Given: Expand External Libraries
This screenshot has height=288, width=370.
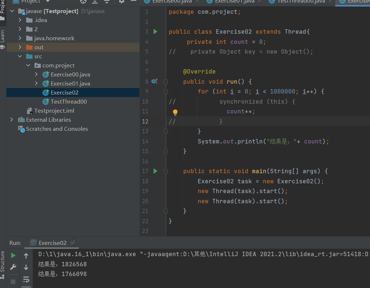Looking at the screenshot, I should (12, 120).
